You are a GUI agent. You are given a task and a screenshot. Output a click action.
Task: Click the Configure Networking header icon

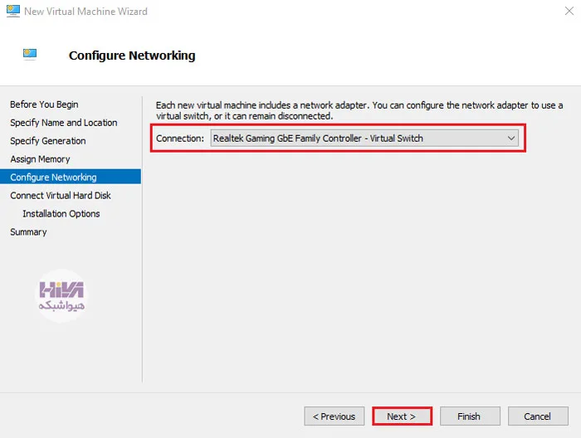pos(30,55)
